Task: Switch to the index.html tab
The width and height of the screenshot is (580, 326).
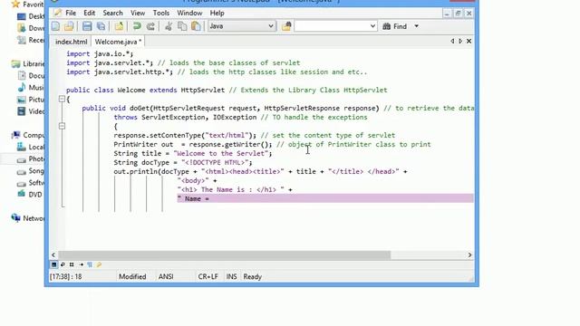Action: pyautogui.click(x=72, y=42)
